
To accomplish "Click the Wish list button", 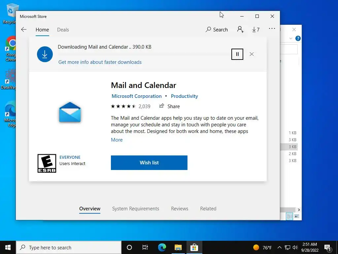I will (x=149, y=163).
